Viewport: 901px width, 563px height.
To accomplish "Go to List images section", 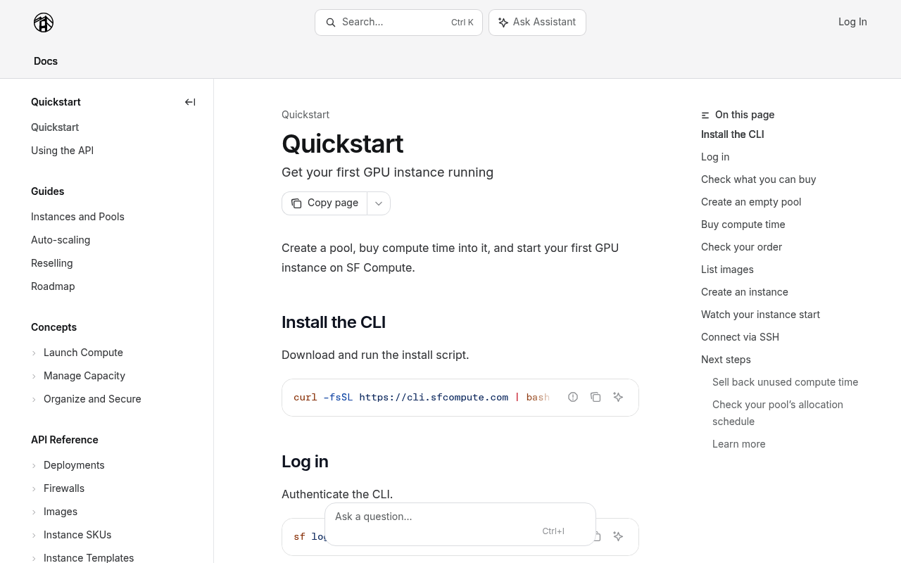I will tap(727, 270).
